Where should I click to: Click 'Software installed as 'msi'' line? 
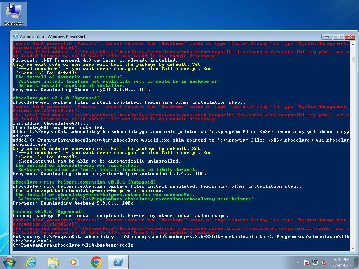coord(108,170)
